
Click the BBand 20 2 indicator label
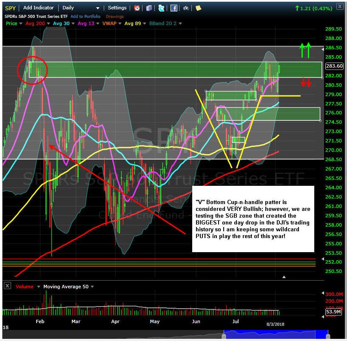tap(163, 23)
